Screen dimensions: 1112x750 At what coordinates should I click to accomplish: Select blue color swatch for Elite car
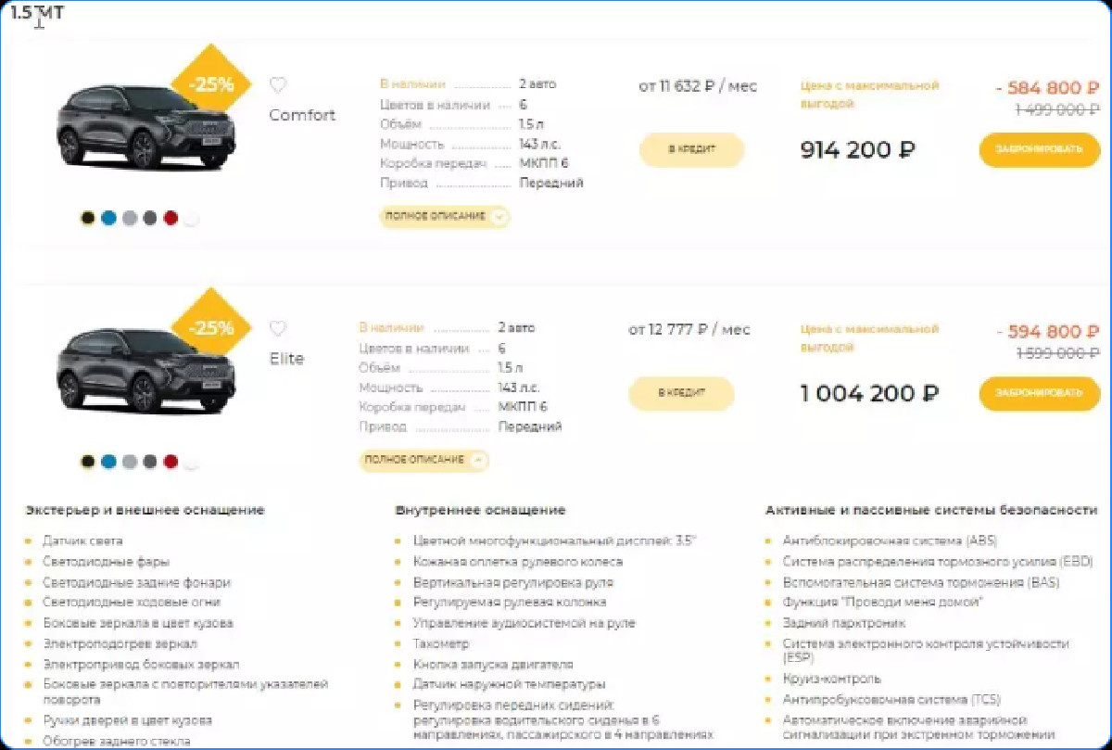(108, 462)
